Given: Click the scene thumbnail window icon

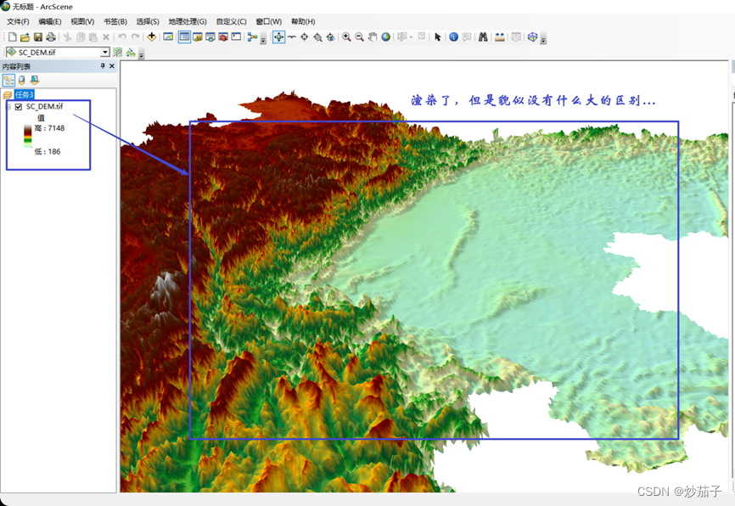Looking at the screenshot, I should [x=168, y=37].
